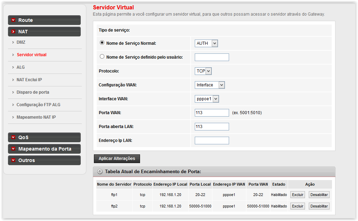Click the gear icon beside Tabela Atual heading

[x=100, y=171]
